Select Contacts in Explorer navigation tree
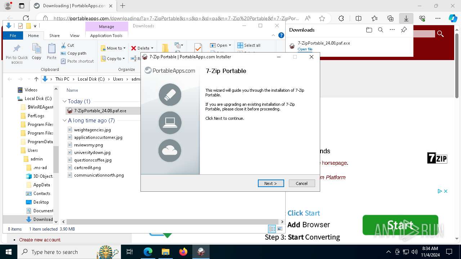461x259 pixels. point(42,194)
